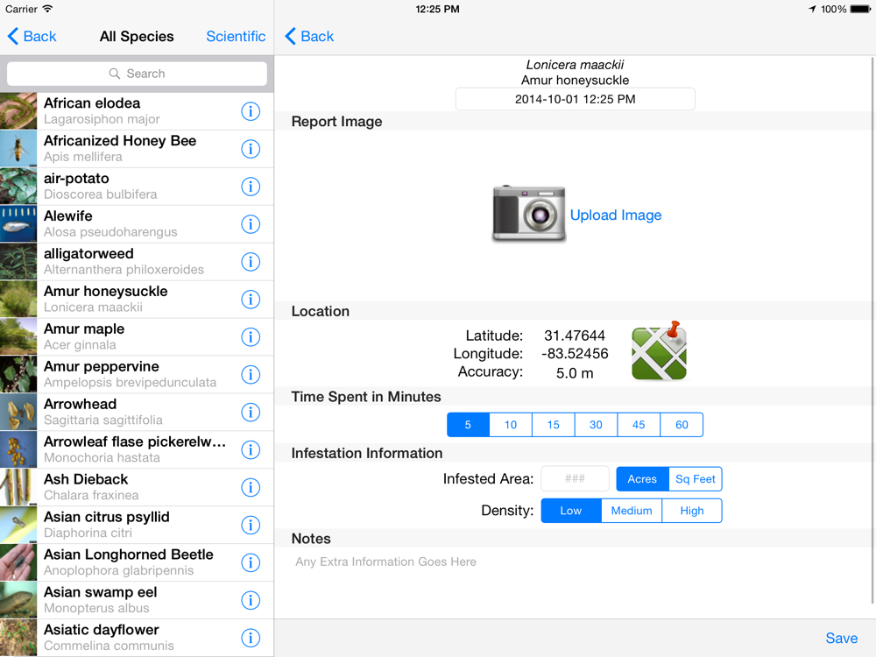
Task: Set time spent to 45 minutes
Action: point(639,425)
